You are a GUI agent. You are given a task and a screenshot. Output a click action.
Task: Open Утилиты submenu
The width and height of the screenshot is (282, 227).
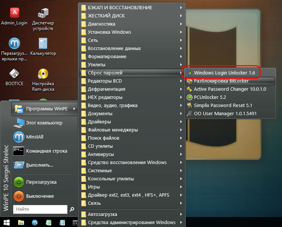(x=132, y=65)
